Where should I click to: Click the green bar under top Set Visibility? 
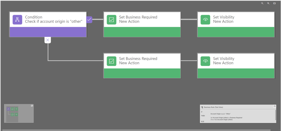[236, 32]
